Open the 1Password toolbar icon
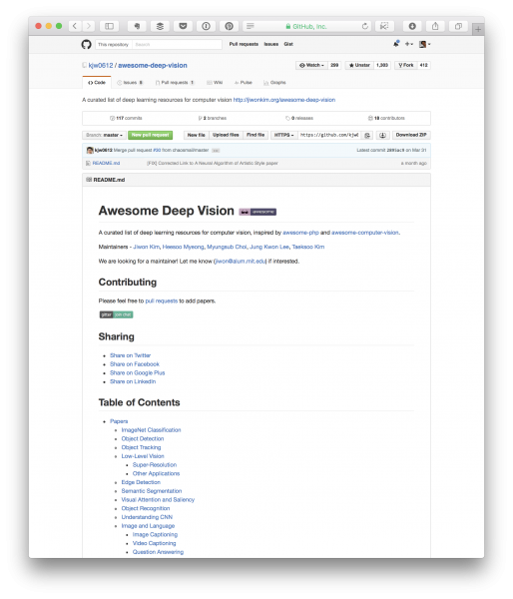Viewport: 513px width, 599px height. 206,26
